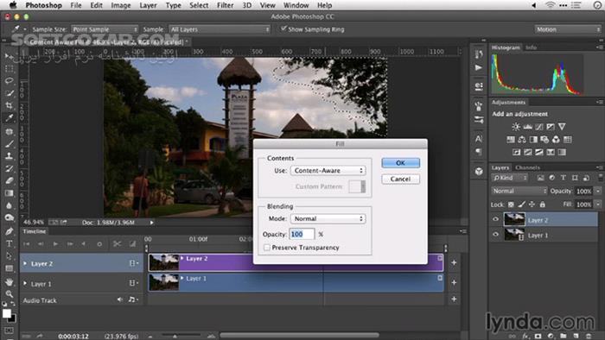605x340 pixels.
Task: Filter layers by type T icon
Action: (x=564, y=178)
